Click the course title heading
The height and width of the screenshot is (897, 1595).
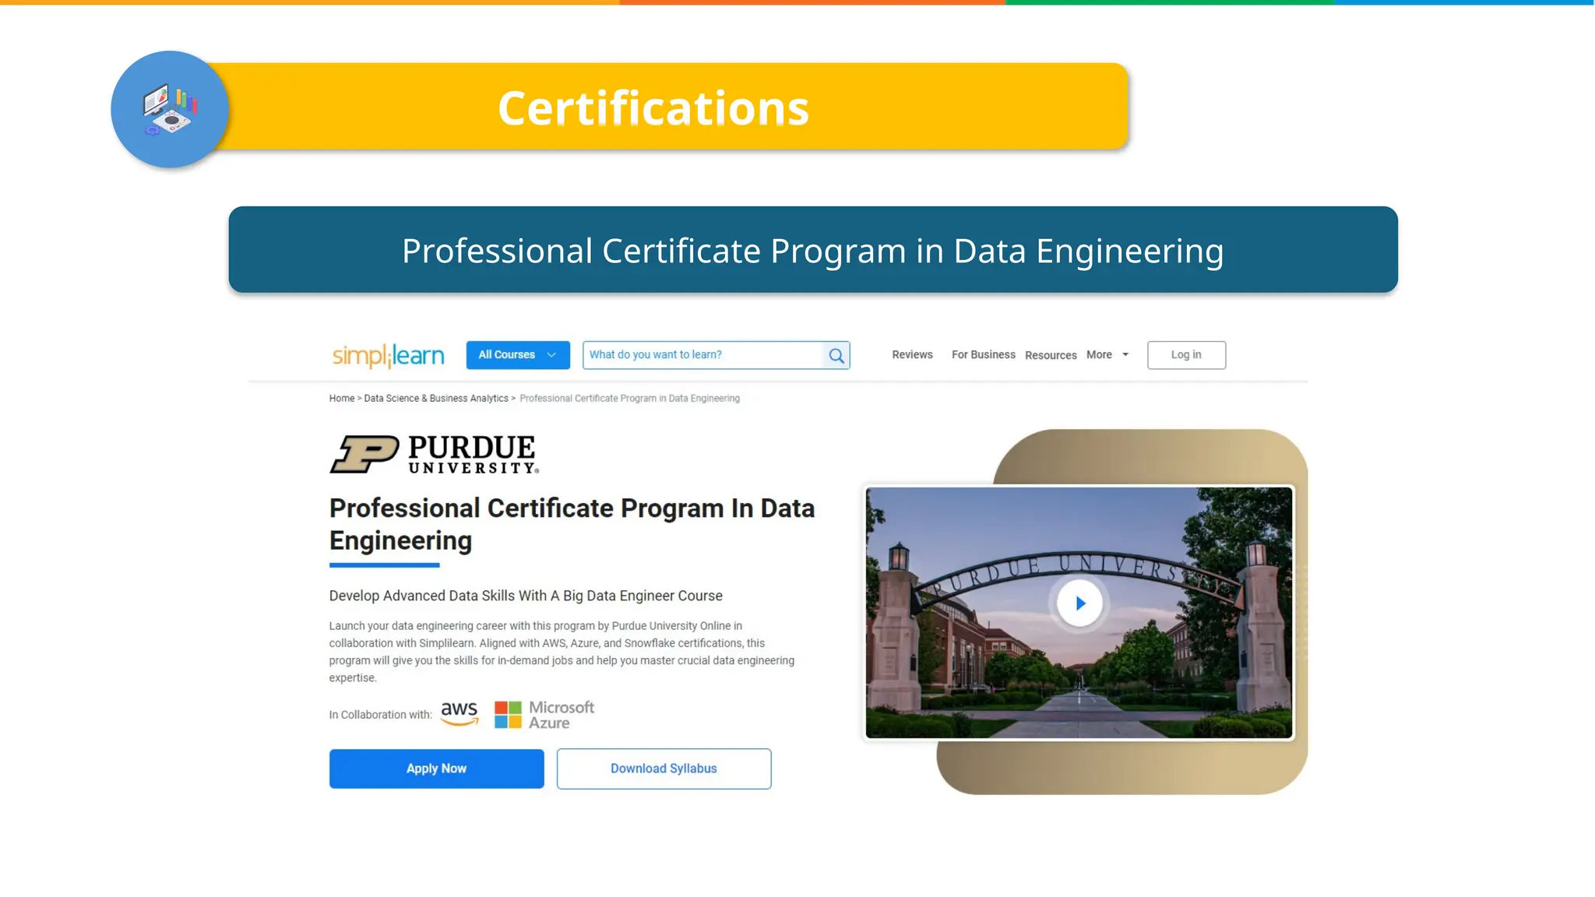point(572,524)
